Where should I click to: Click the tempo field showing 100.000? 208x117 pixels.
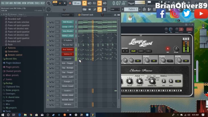coord(77,3)
